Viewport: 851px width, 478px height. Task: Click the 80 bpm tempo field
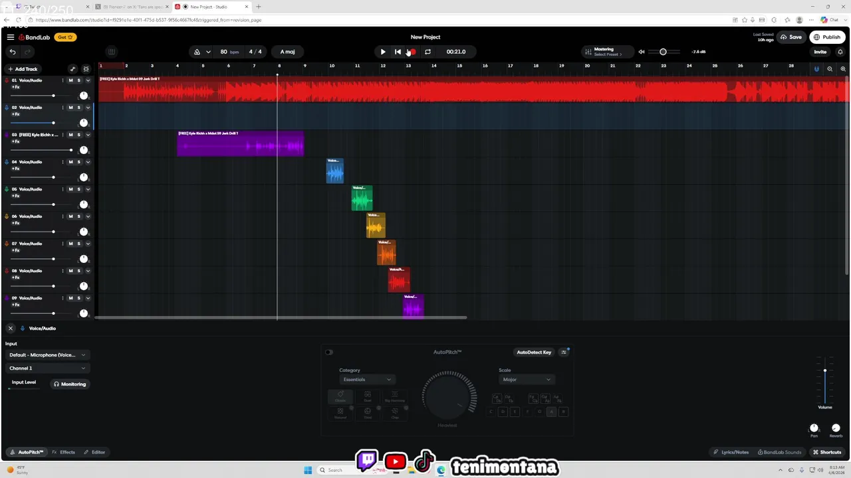coord(229,52)
